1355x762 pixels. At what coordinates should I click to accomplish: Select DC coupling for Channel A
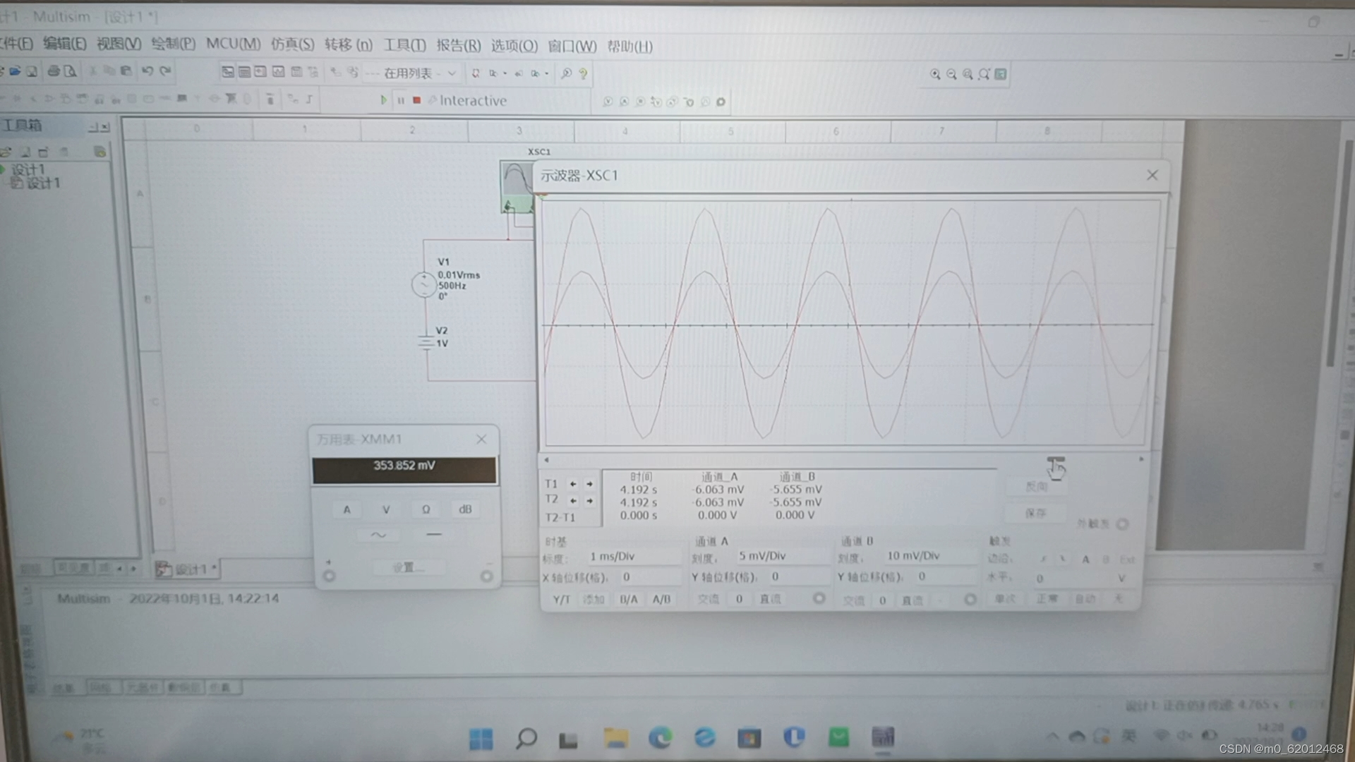tap(770, 599)
